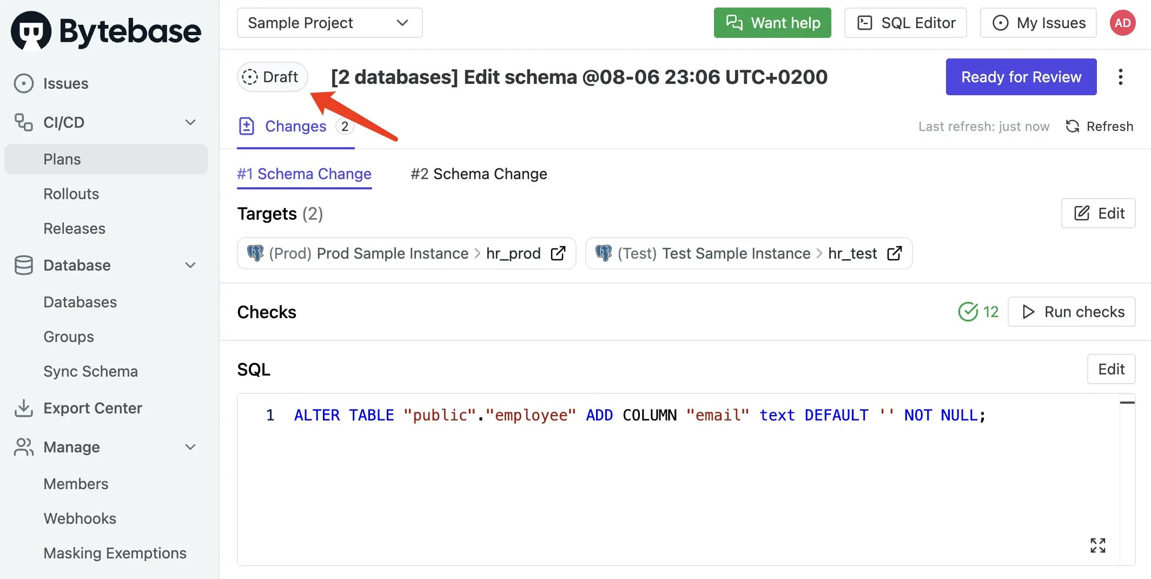Open the three-dot more options menu
Image resolution: width=1151 pixels, height=579 pixels.
(x=1120, y=77)
